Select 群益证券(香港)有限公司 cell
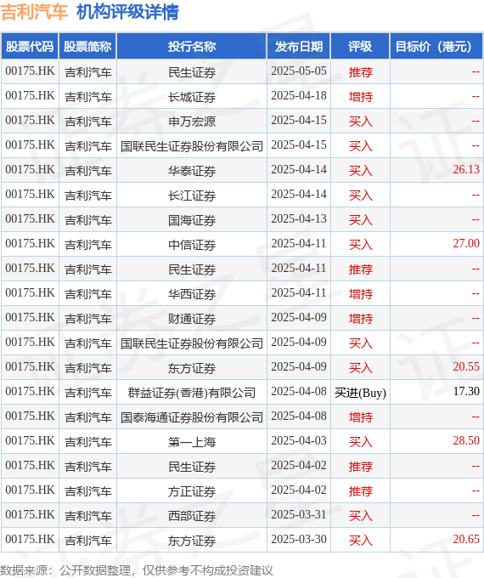This screenshot has height=578, width=484. coord(192,392)
